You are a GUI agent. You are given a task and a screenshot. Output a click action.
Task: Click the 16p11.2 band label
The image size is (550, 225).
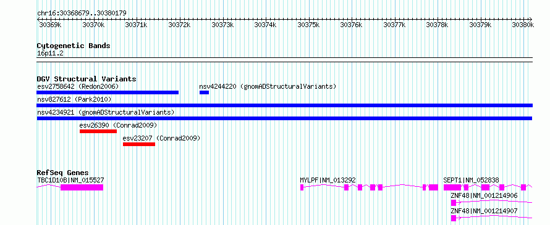click(x=50, y=53)
